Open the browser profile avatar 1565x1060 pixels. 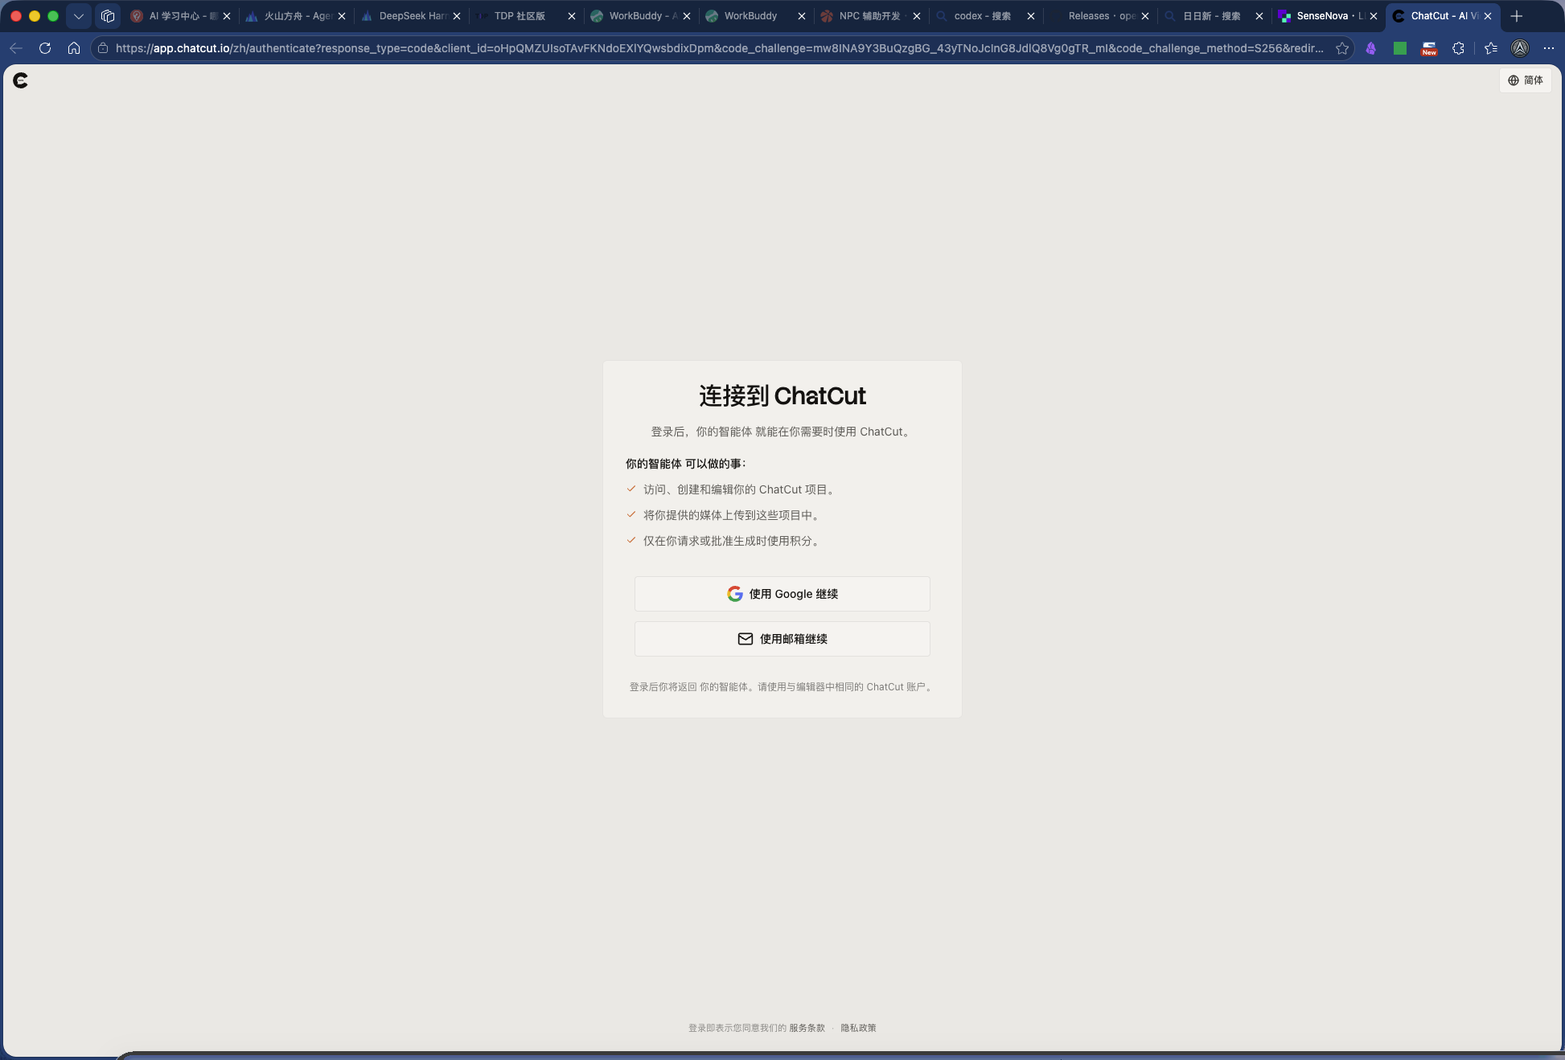pos(1520,48)
